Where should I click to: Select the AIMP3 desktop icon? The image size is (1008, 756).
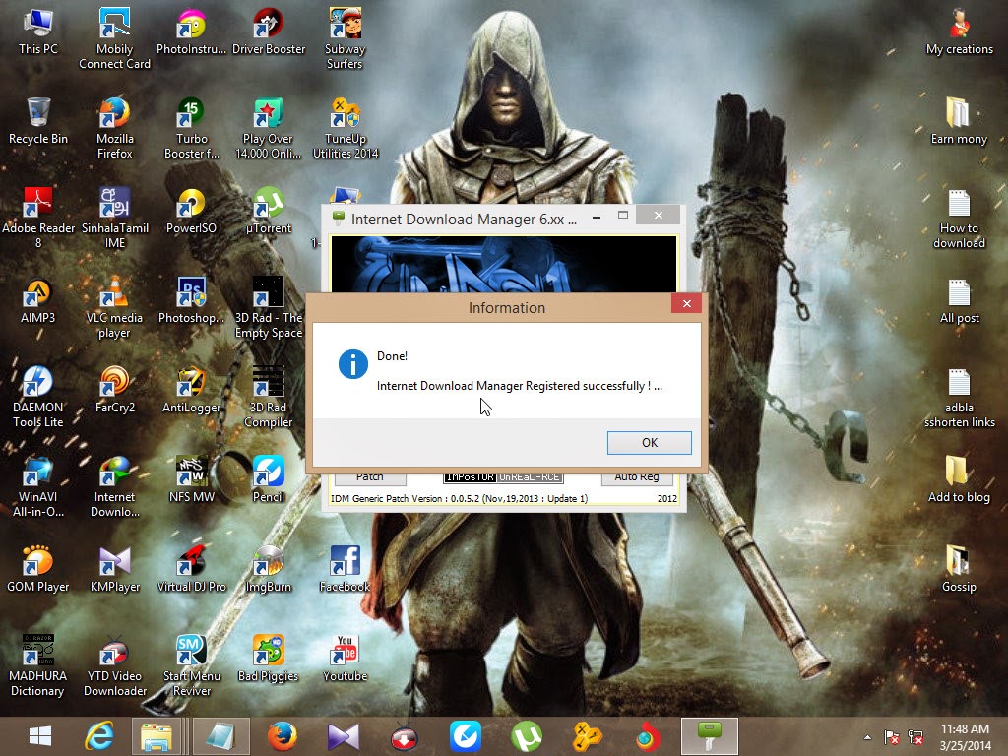pyautogui.click(x=38, y=299)
